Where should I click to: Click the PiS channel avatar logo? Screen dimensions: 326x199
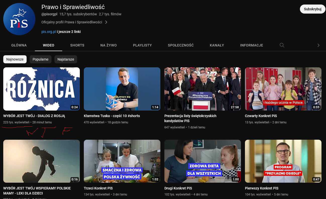19,19
